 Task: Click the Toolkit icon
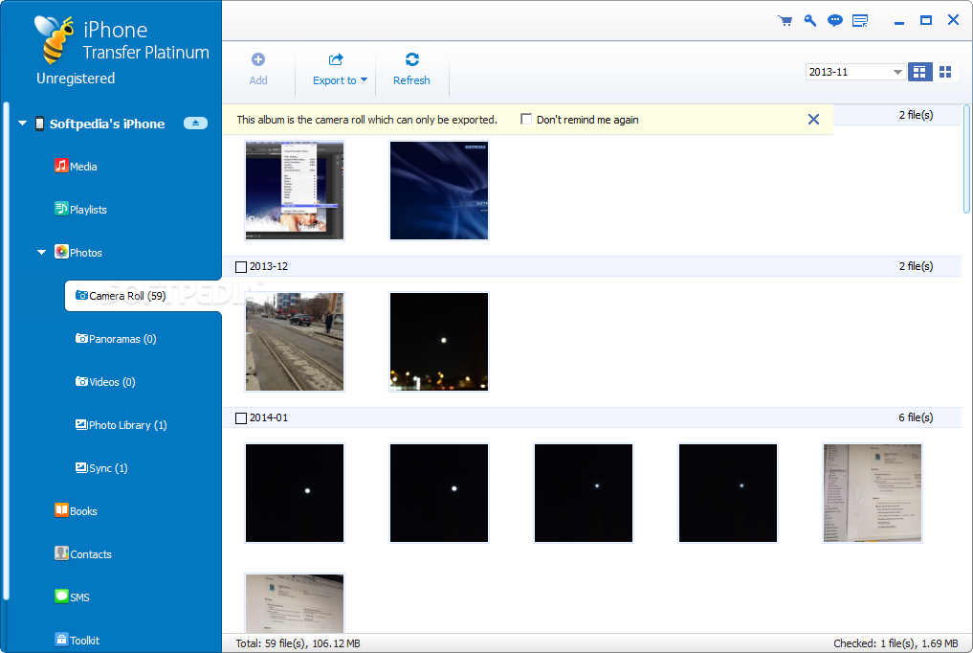61,640
